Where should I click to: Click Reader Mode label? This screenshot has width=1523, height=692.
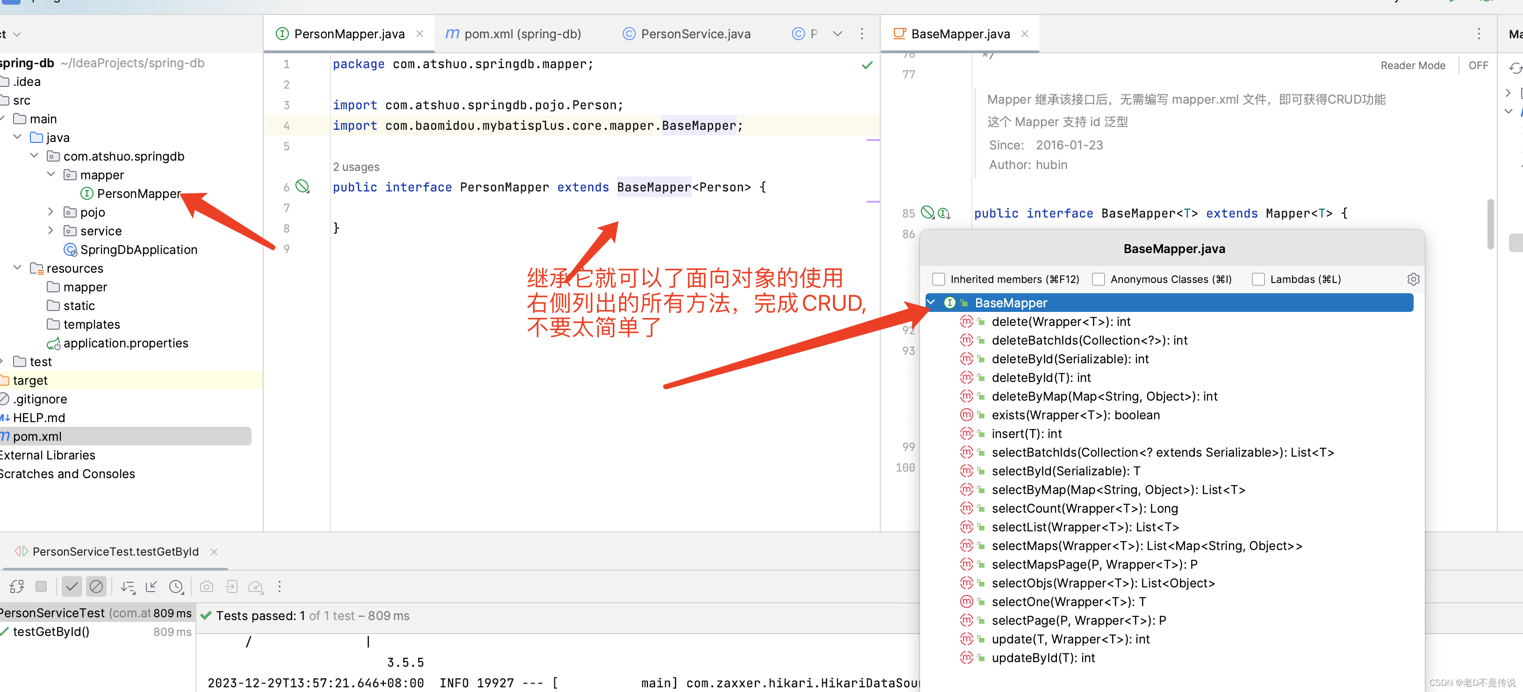1413,65
